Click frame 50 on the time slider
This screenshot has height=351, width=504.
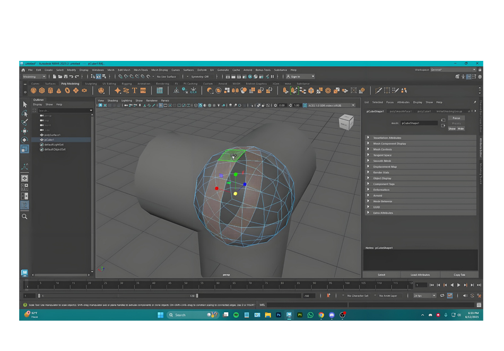point(186,285)
